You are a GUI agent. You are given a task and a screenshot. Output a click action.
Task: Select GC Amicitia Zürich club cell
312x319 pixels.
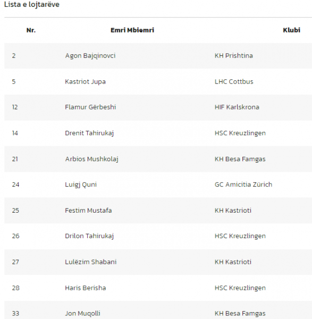tap(243, 184)
